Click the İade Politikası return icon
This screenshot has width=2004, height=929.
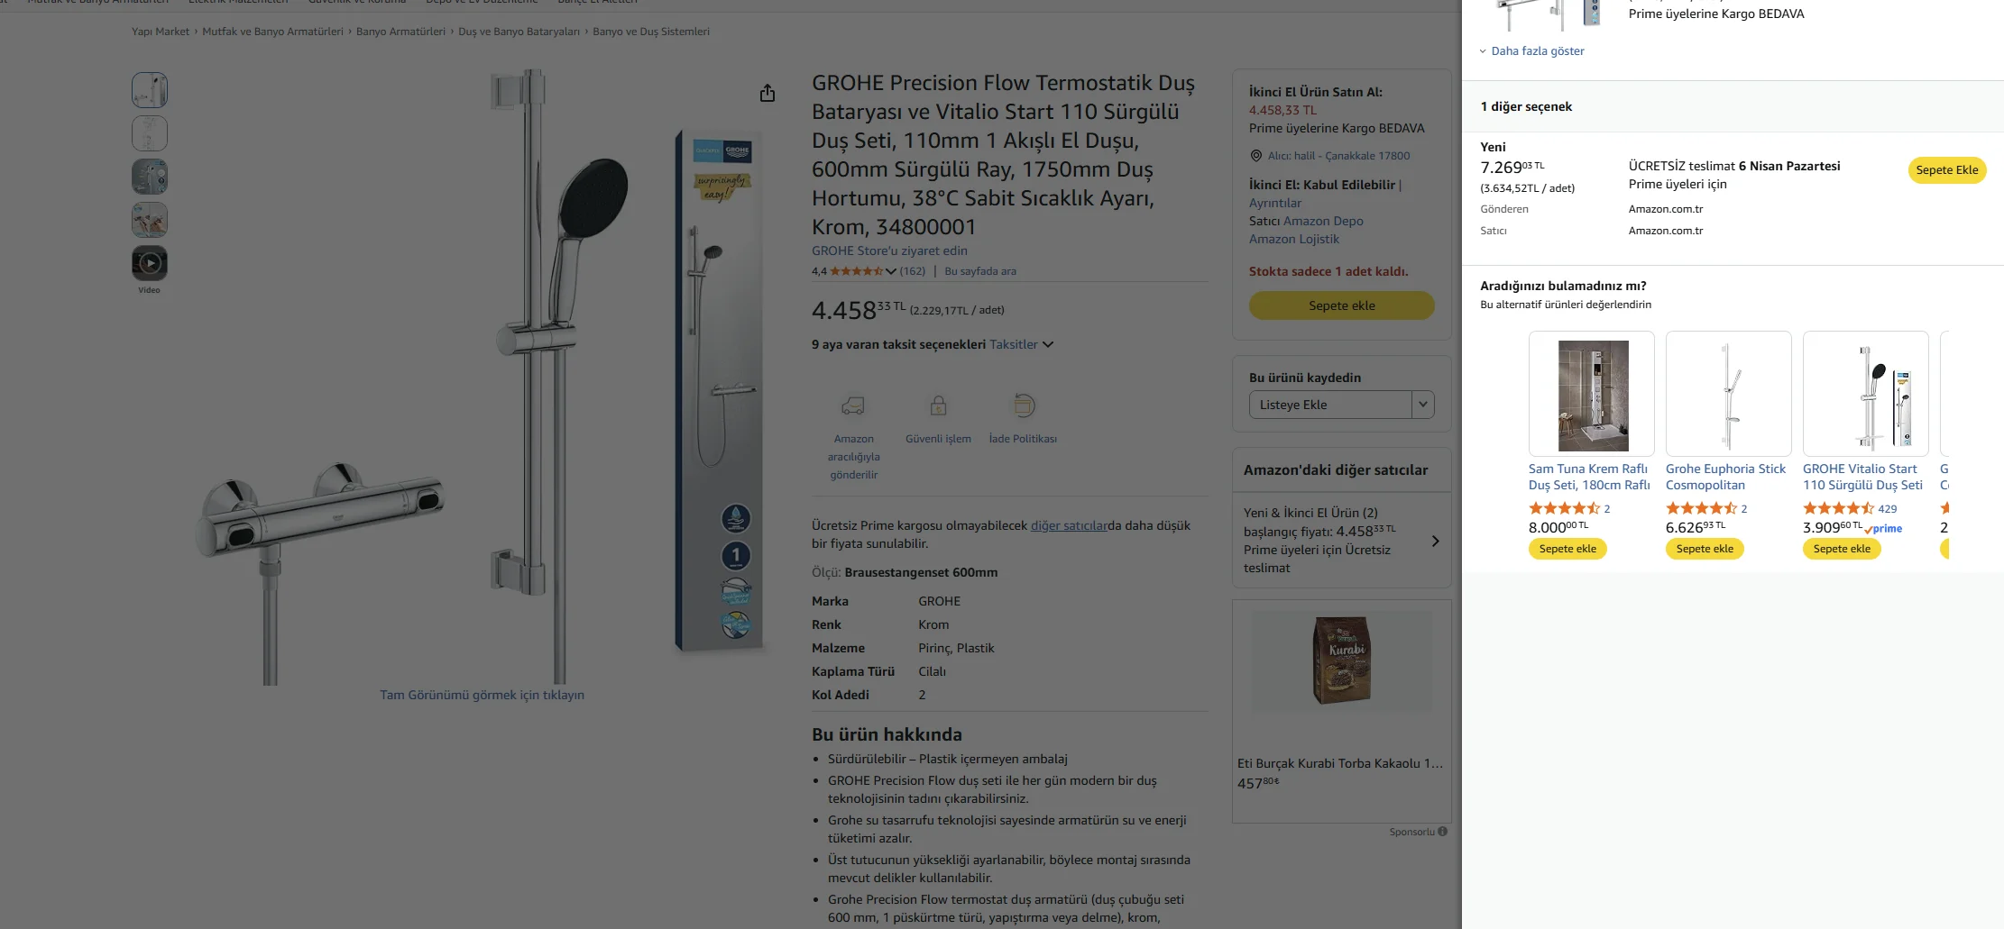[x=1023, y=405]
